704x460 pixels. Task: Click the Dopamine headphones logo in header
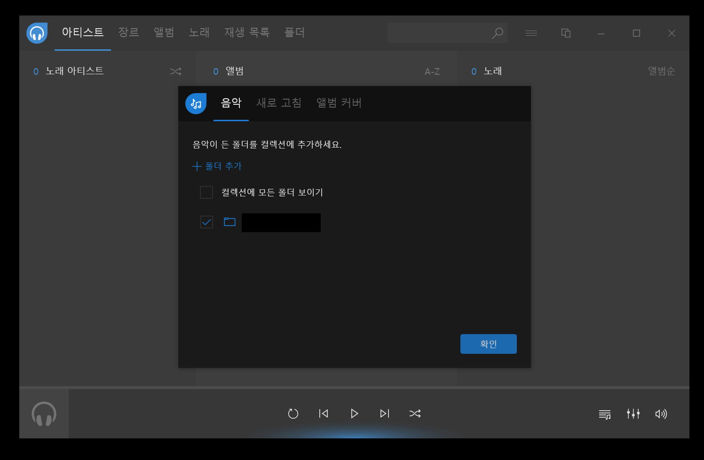(37, 33)
